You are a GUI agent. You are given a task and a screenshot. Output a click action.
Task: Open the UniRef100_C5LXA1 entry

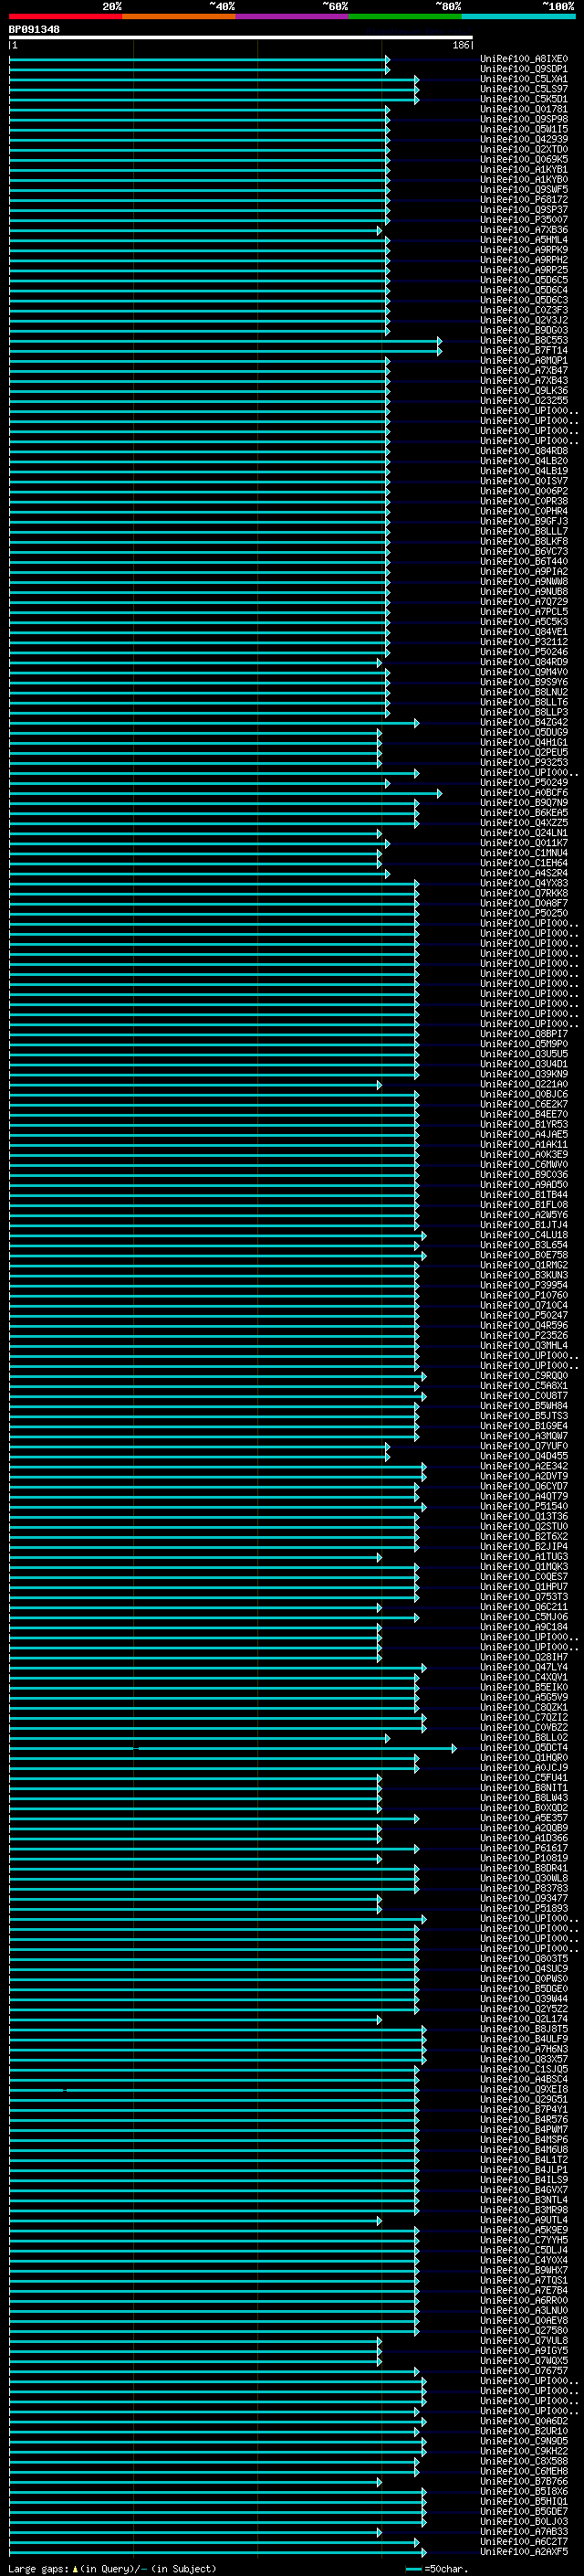click(524, 79)
